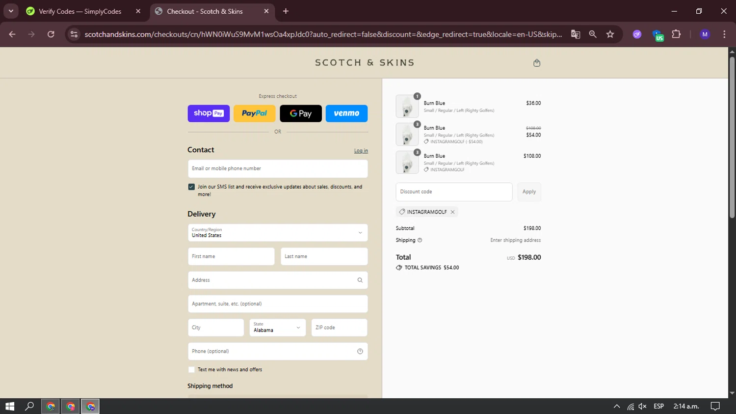
Task: Open Windows taskbar search
Action: pos(29,406)
